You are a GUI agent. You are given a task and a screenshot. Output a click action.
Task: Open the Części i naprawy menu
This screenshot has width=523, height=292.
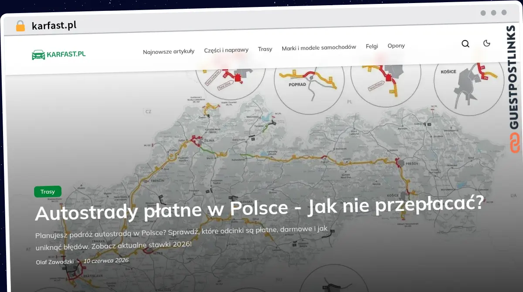pyautogui.click(x=226, y=50)
